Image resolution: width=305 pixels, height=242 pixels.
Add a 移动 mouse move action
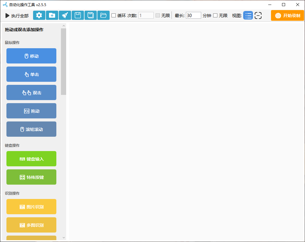pyautogui.click(x=31, y=56)
